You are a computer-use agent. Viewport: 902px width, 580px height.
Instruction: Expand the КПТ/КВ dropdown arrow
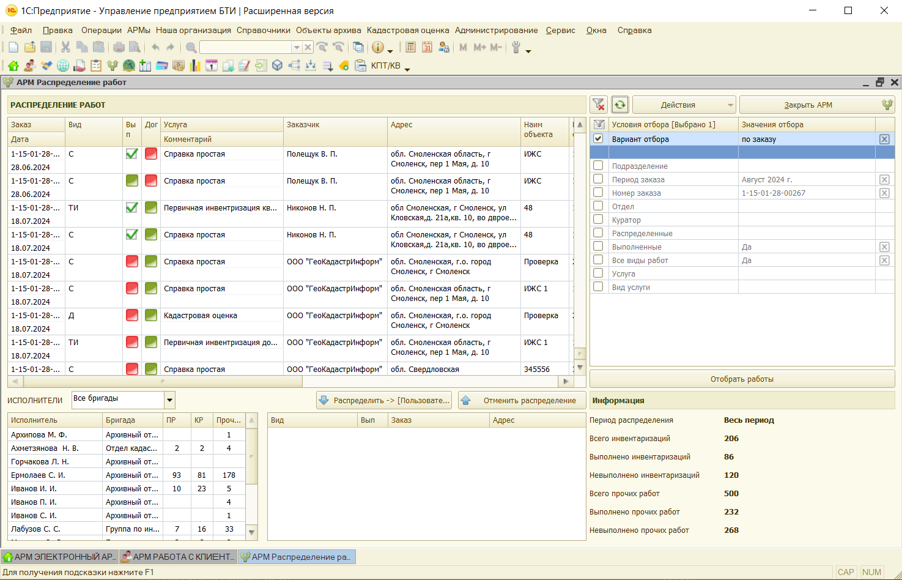pos(407,69)
